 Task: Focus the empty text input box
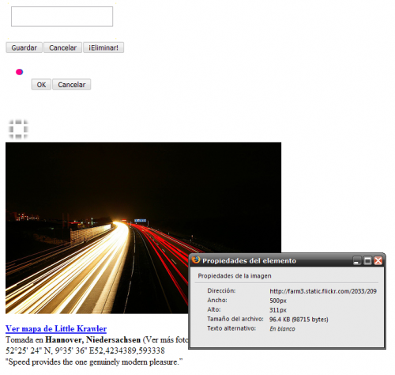coord(62,17)
